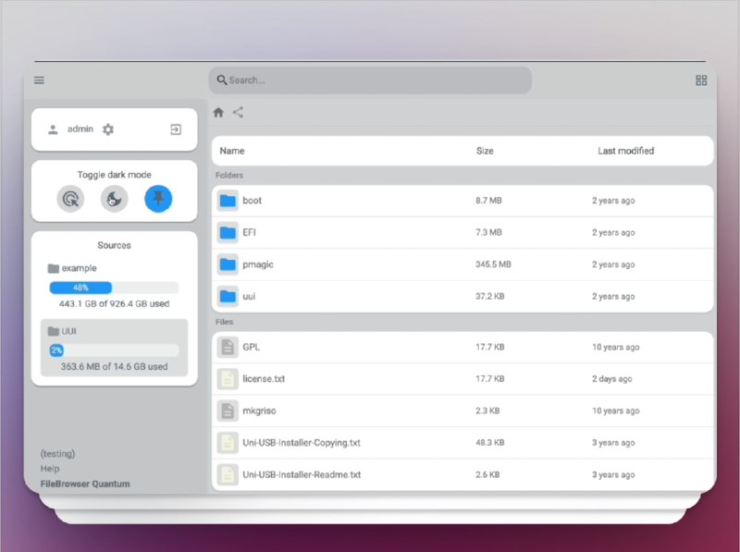Open the hamburger navigation menu
Screen dimensions: 740x552
[39, 80]
